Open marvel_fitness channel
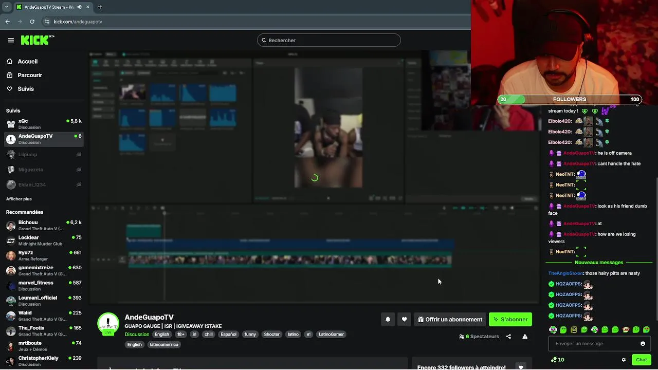Screen dimensions: 658x370 43,286
